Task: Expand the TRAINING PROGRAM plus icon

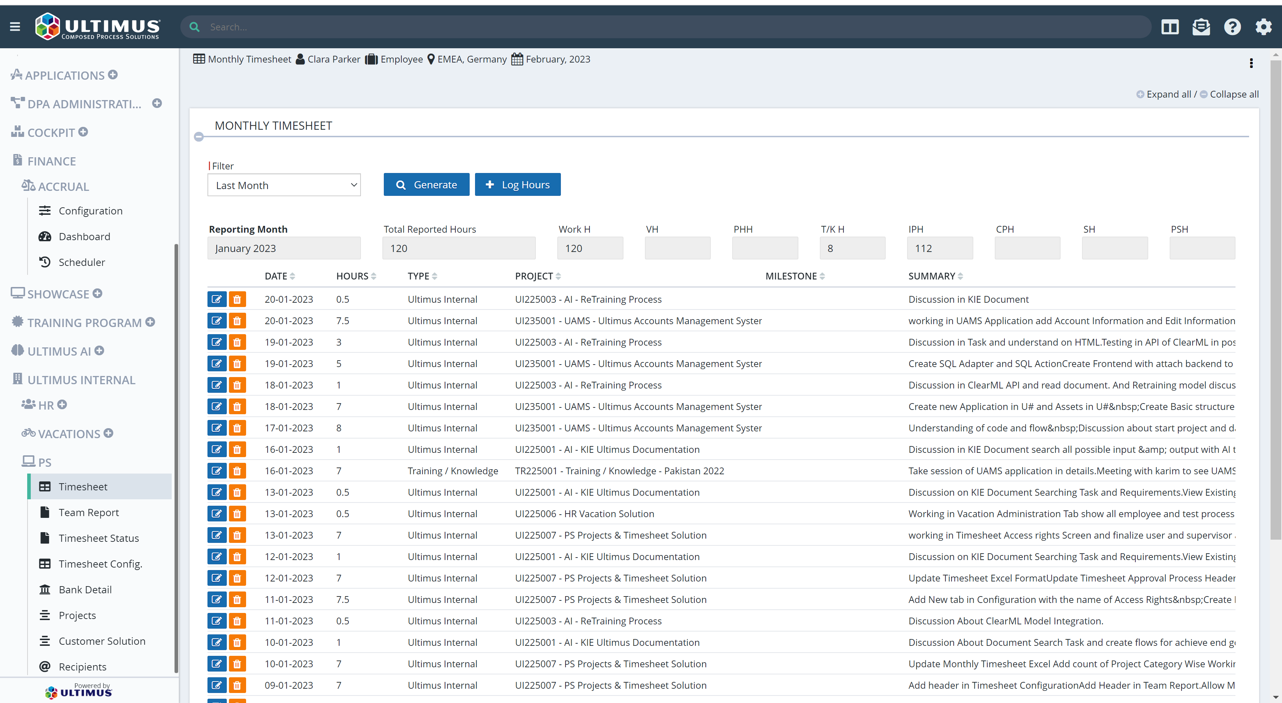Action: pyautogui.click(x=150, y=322)
